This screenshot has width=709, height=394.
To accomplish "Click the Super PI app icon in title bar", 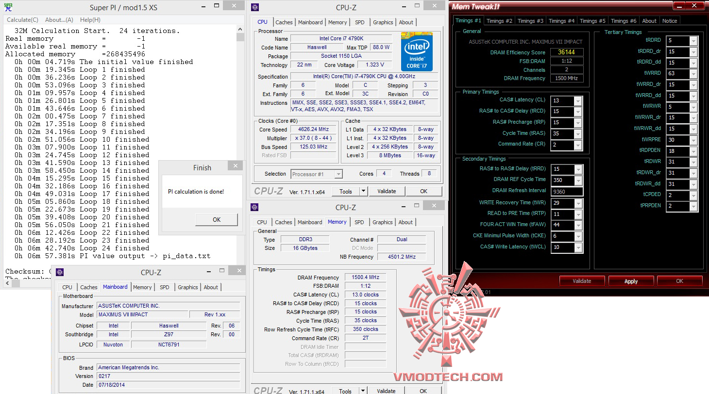I will tap(9, 7).
